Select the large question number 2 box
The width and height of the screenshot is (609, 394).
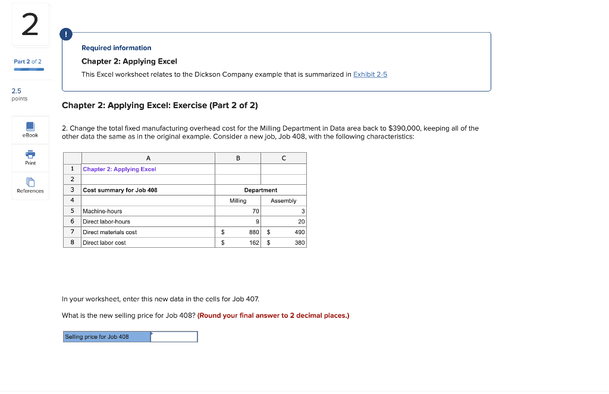click(x=30, y=24)
